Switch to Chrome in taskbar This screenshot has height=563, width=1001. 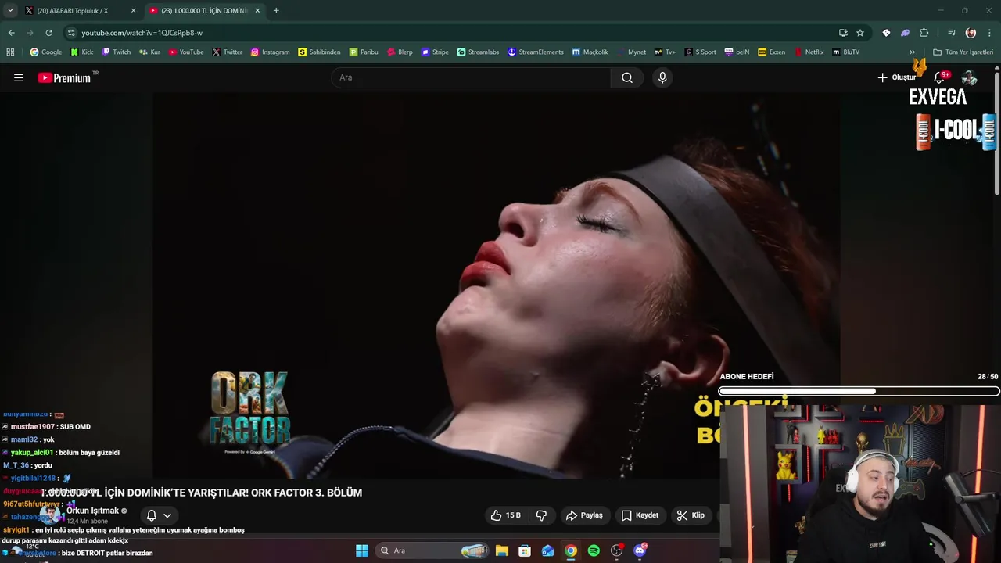click(571, 550)
